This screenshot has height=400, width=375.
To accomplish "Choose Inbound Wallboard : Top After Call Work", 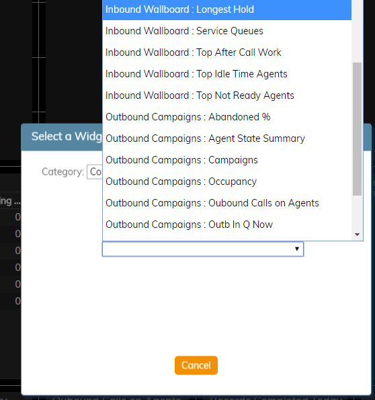I will click(x=226, y=52).
